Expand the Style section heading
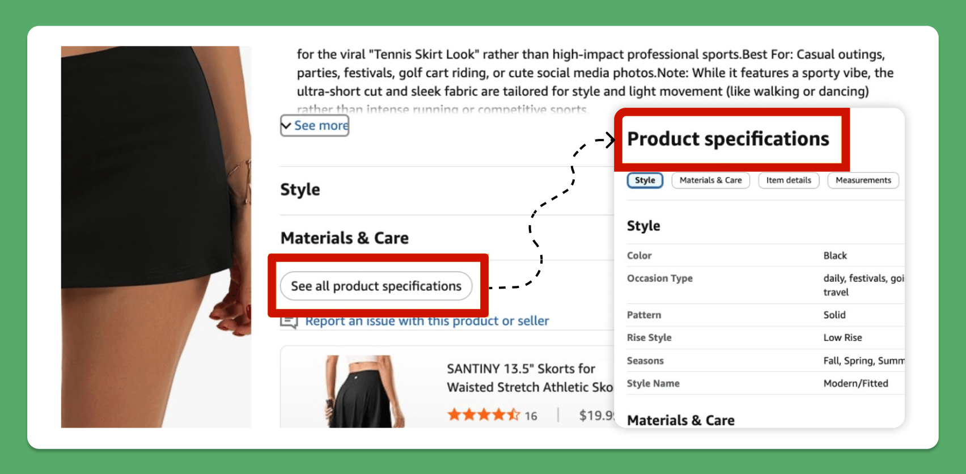Image resolution: width=966 pixels, height=474 pixels. point(300,189)
